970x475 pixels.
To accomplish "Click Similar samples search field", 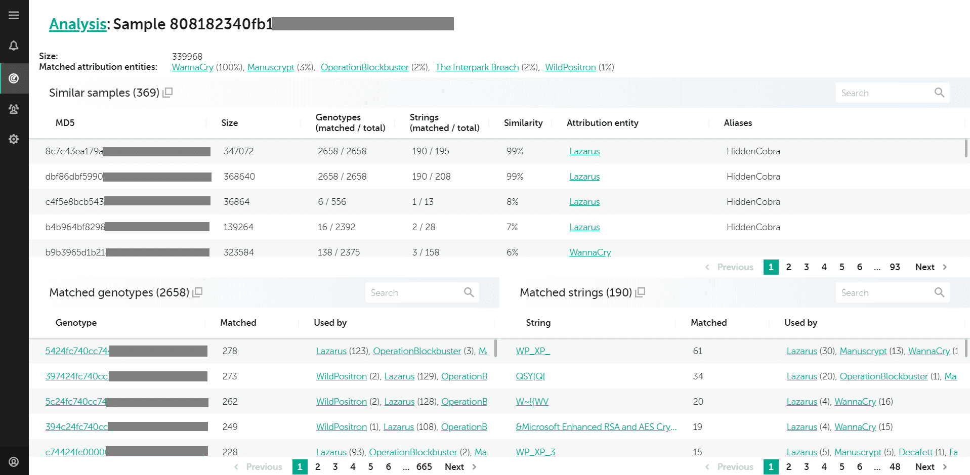I will point(893,93).
